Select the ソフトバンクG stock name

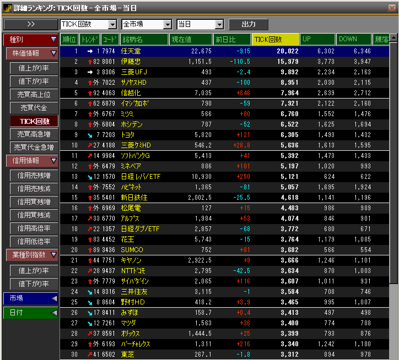(136, 156)
